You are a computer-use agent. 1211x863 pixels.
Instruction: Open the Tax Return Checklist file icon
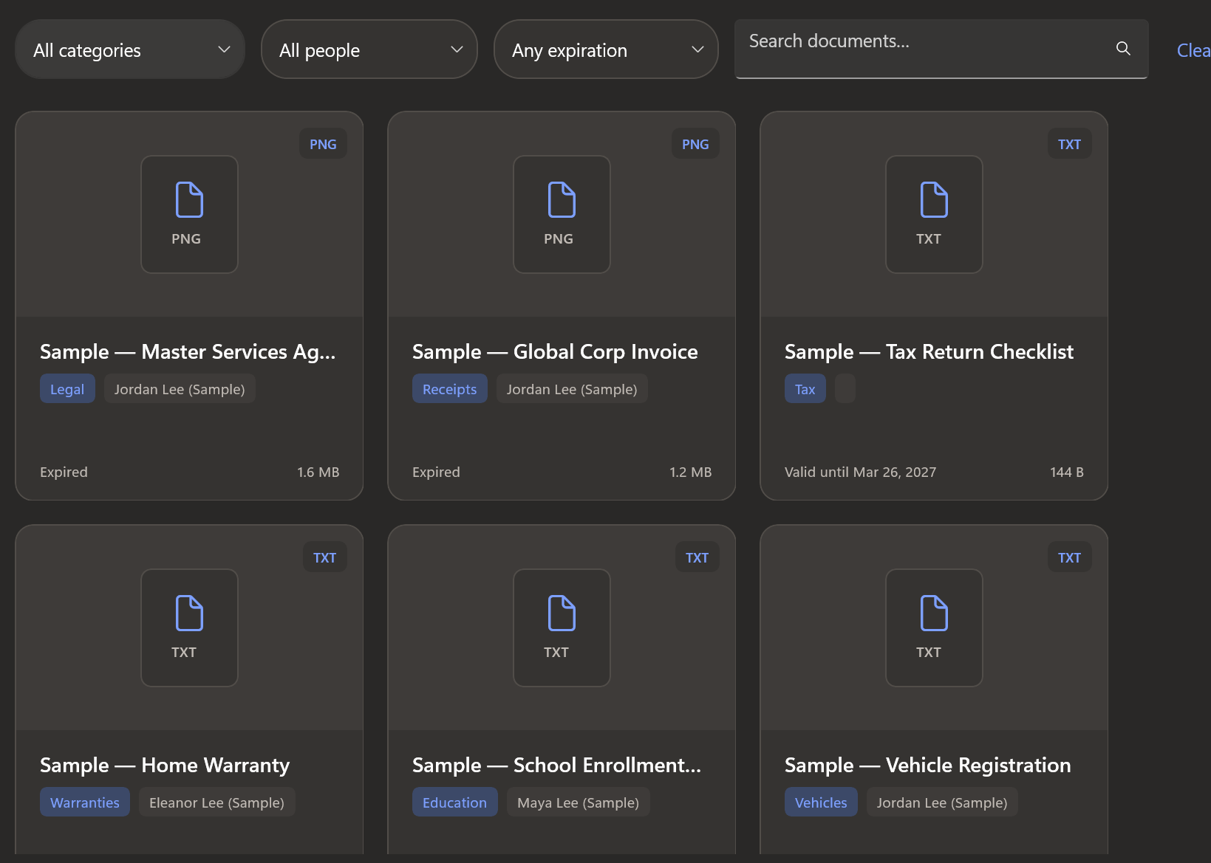tap(935, 214)
